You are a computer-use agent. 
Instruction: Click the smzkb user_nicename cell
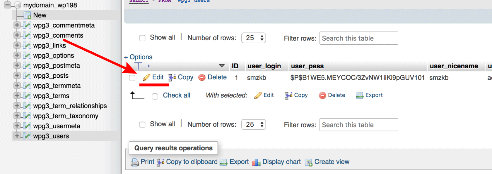click(439, 78)
